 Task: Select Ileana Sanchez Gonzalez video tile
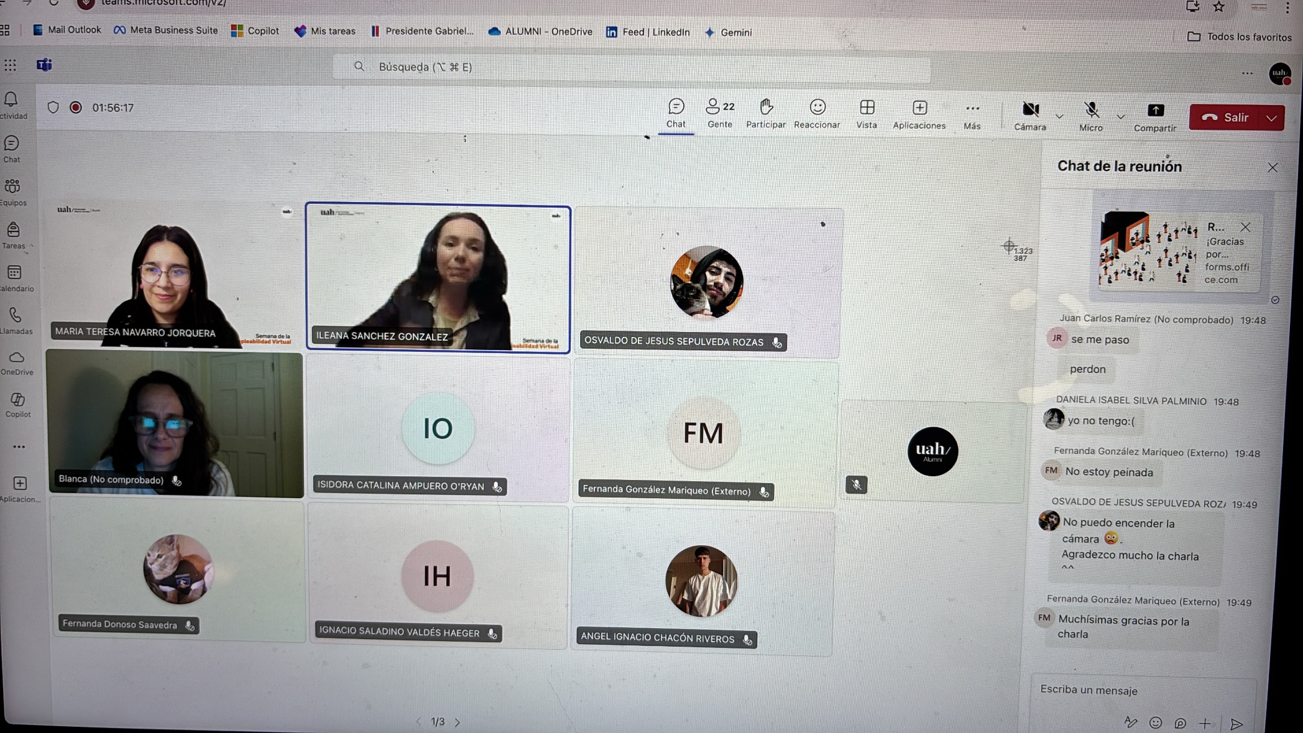pyautogui.click(x=438, y=279)
